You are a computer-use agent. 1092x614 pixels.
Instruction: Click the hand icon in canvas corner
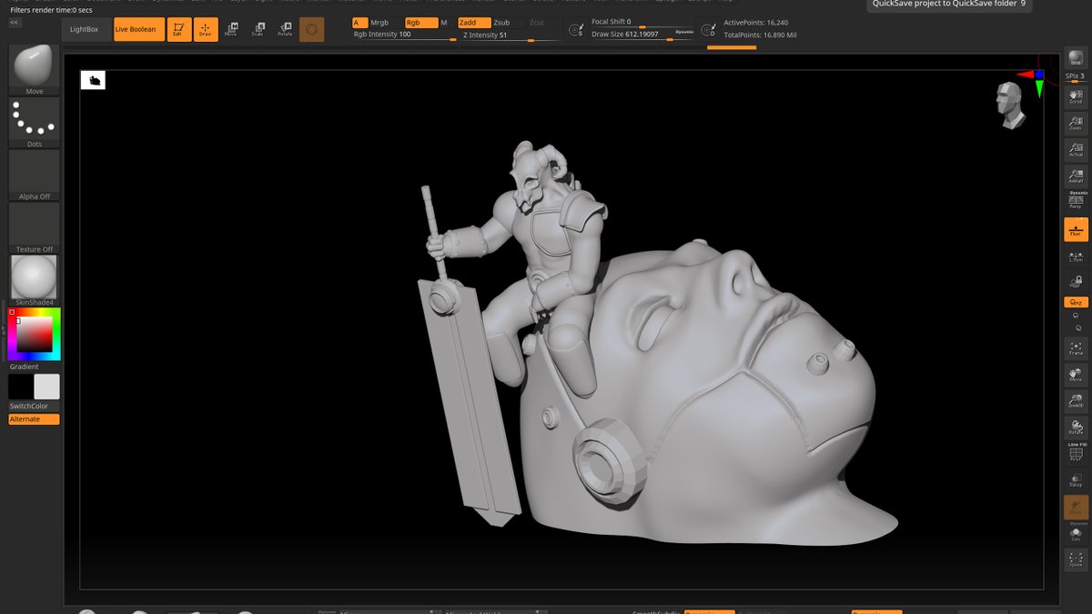[93, 80]
